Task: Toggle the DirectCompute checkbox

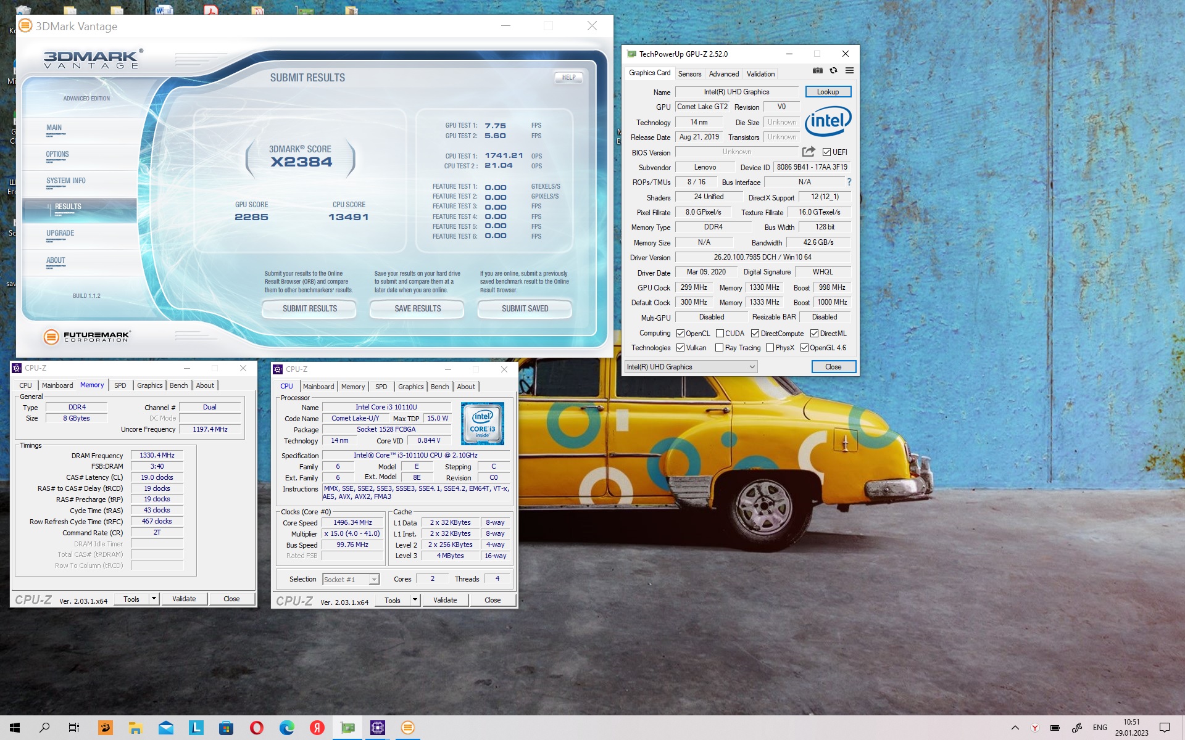Action: tap(755, 334)
